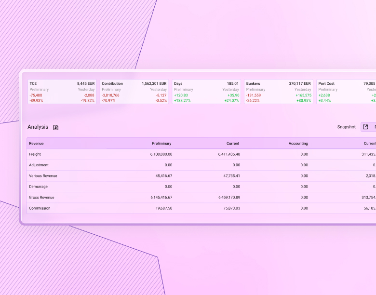This screenshot has width=376, height=295.
Task: Click Freight preliminary value 6,100,000.00
Action: 161,154
